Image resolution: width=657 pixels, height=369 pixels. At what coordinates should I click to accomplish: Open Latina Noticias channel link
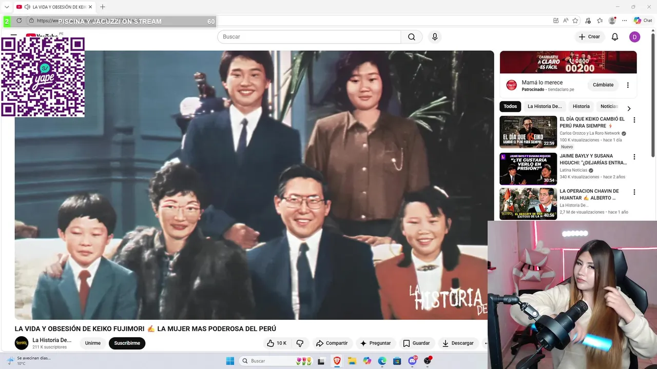pyautogui.click(x=573, y=170)
